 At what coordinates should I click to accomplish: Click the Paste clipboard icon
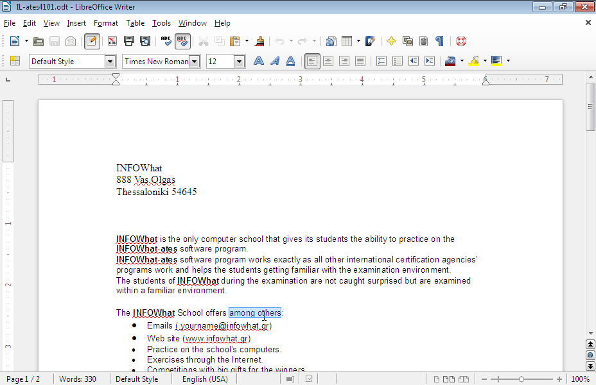[235, 41]
